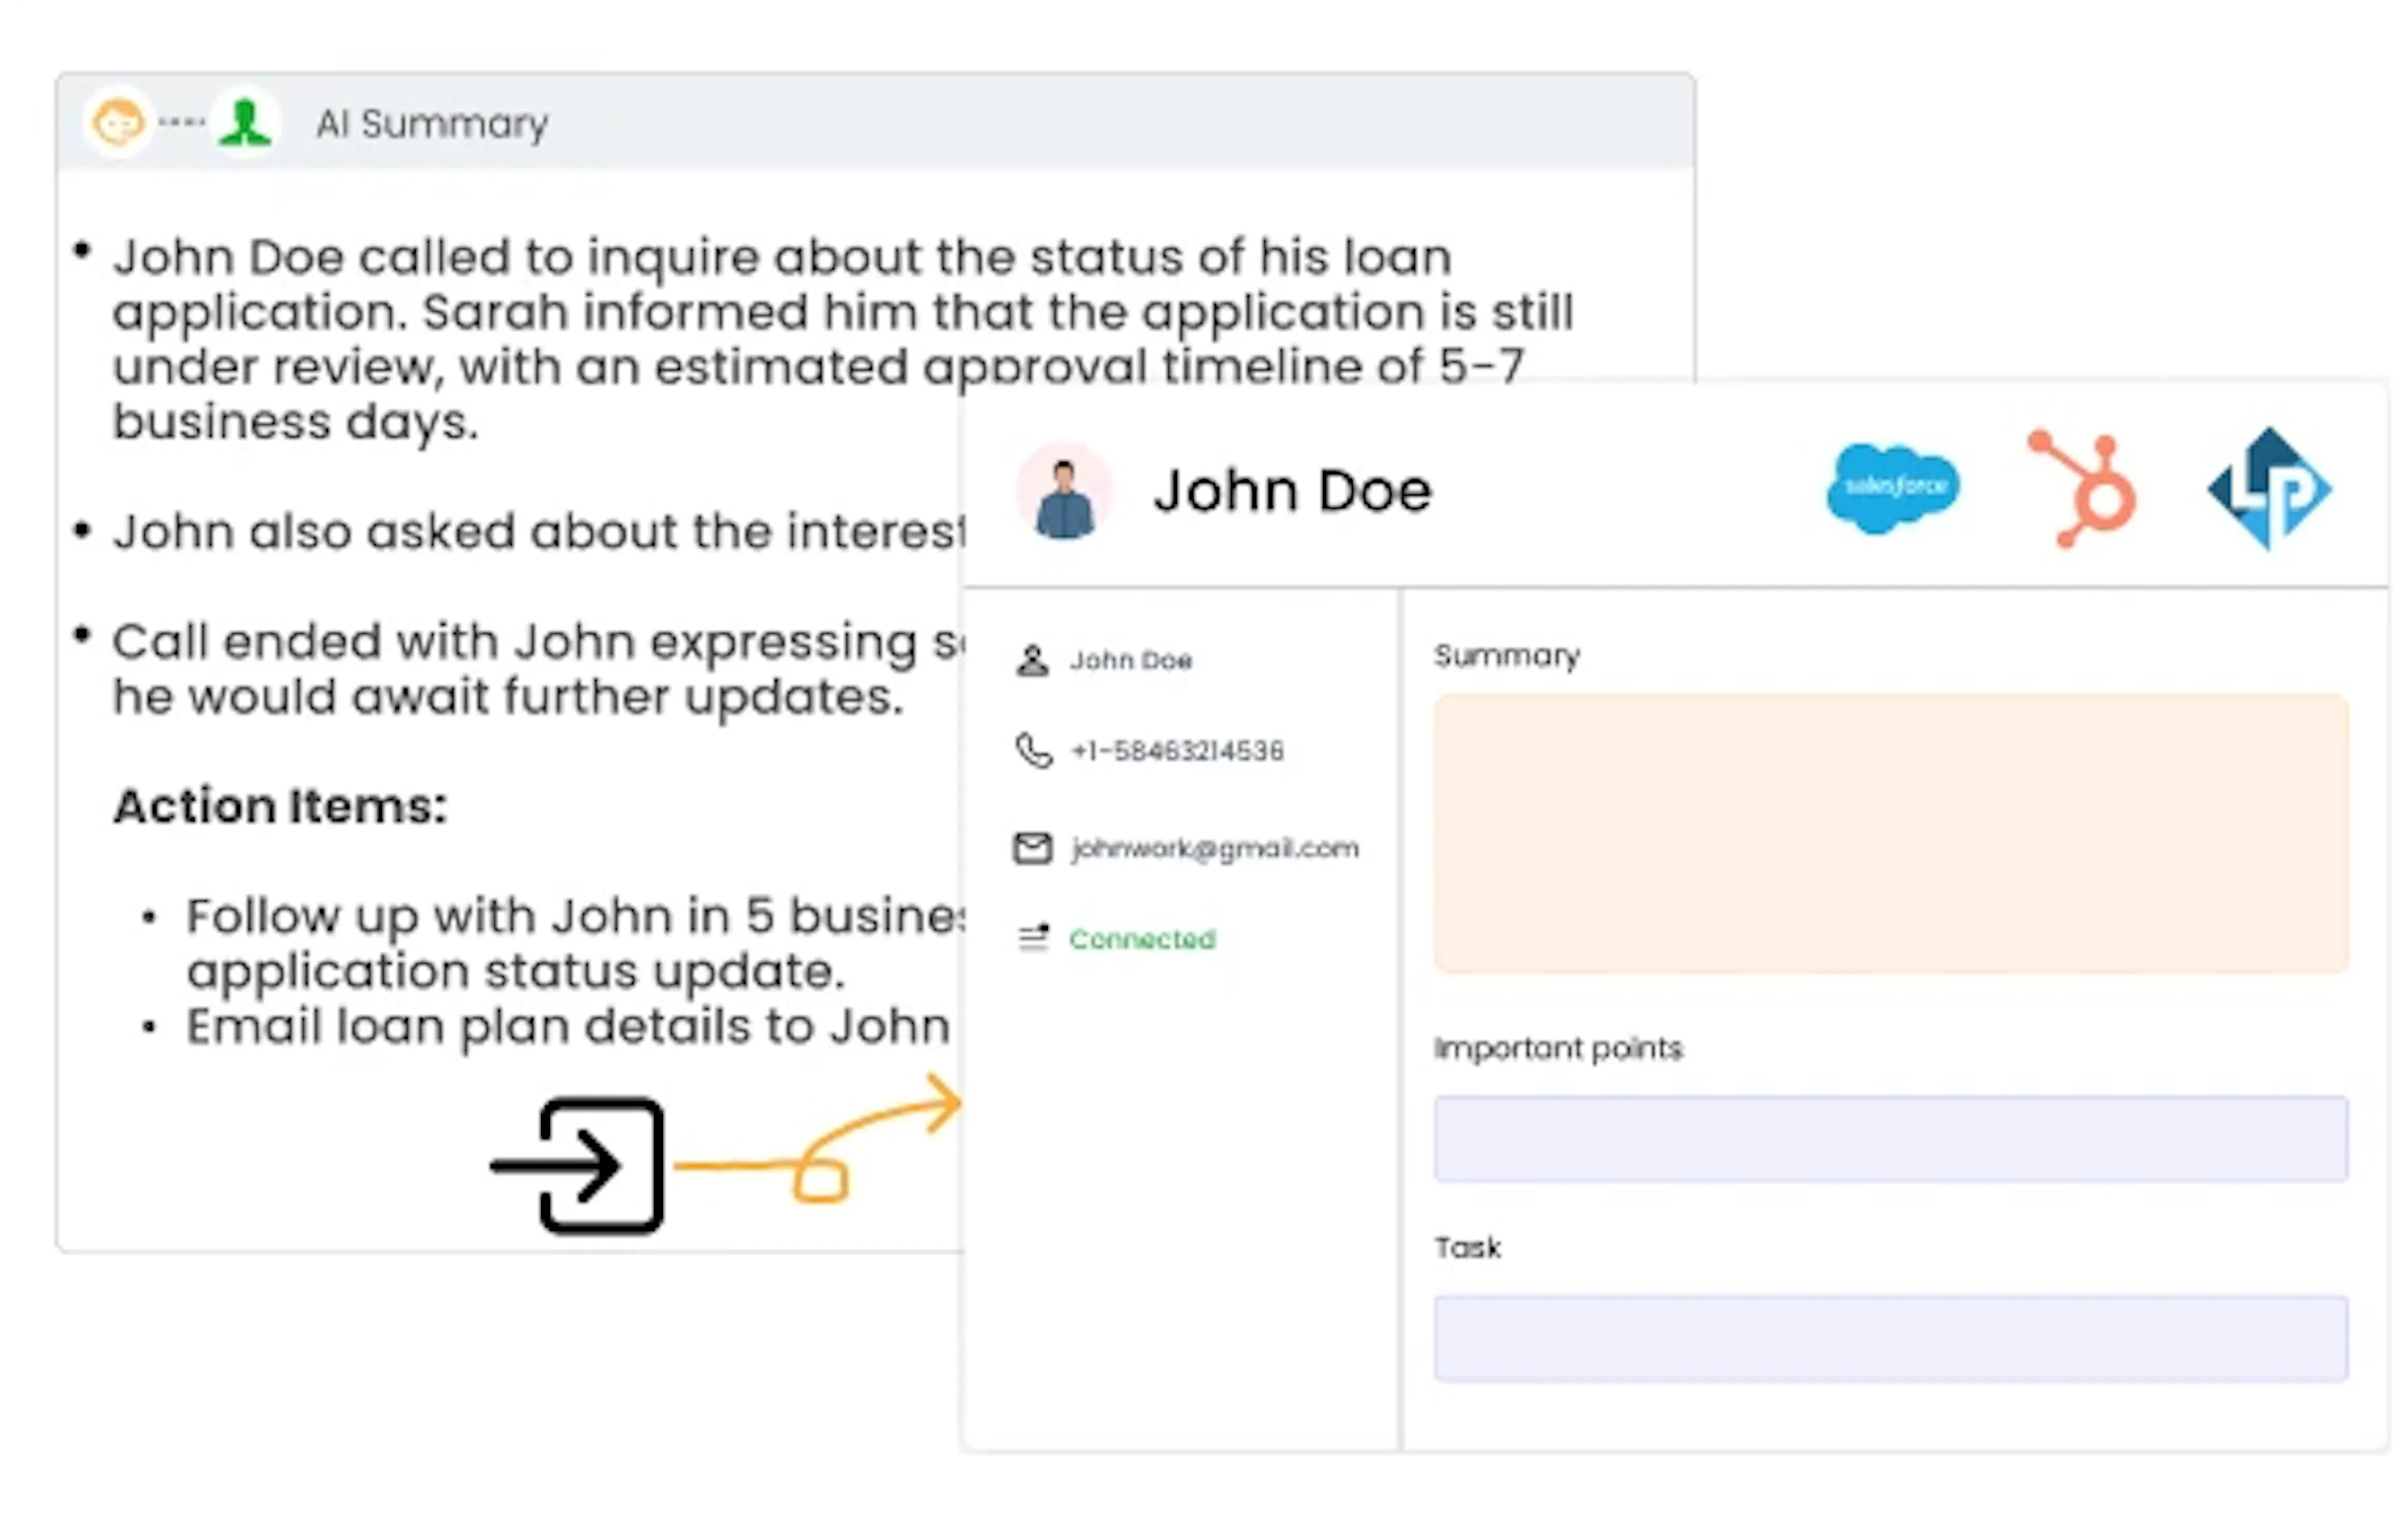Click the Task label
The image size is (2408, 1534).
[x=1468, y=1247]
